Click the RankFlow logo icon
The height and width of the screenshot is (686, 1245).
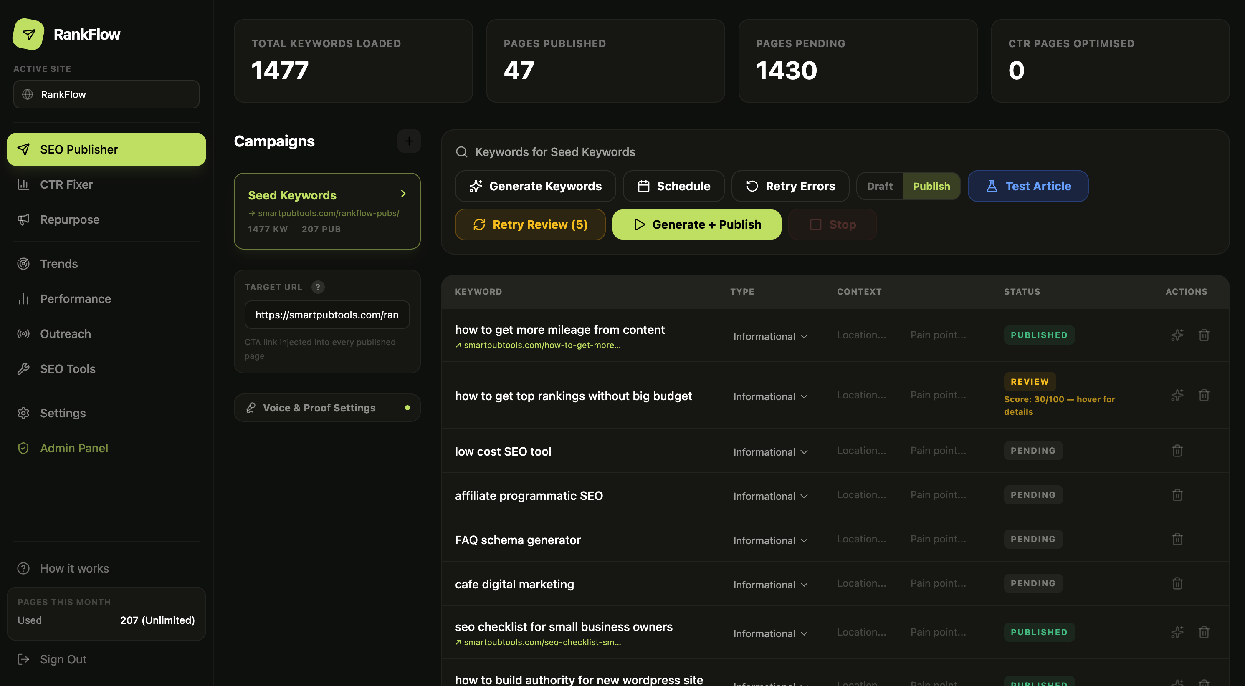coord(28,34)
